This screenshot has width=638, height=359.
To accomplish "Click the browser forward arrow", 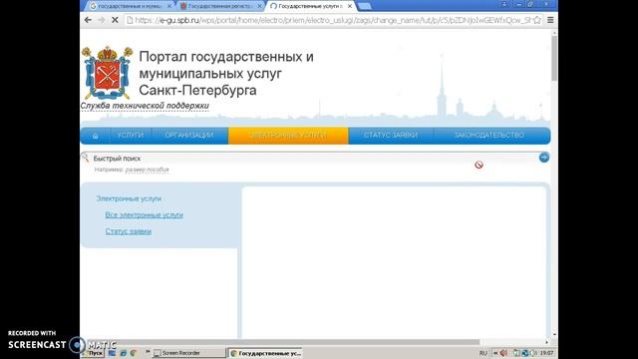I will [x=102, y=20].
